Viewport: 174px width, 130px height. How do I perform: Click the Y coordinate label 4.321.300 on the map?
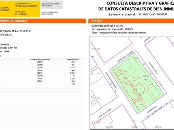click(x=96, y=49)
